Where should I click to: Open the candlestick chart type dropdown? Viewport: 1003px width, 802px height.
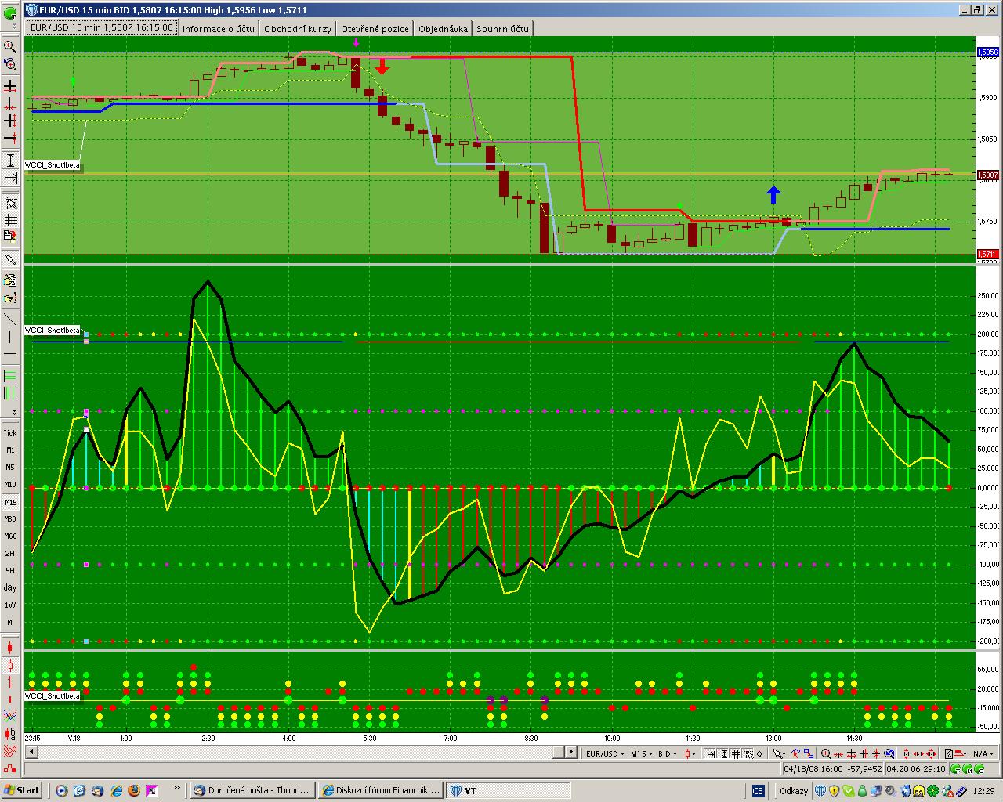pos(690,753)
